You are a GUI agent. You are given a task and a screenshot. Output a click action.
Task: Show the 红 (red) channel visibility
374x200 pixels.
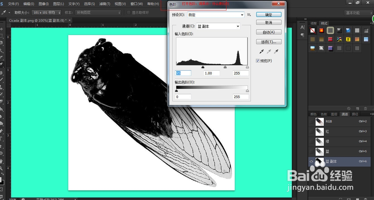[x=311, y=131]
